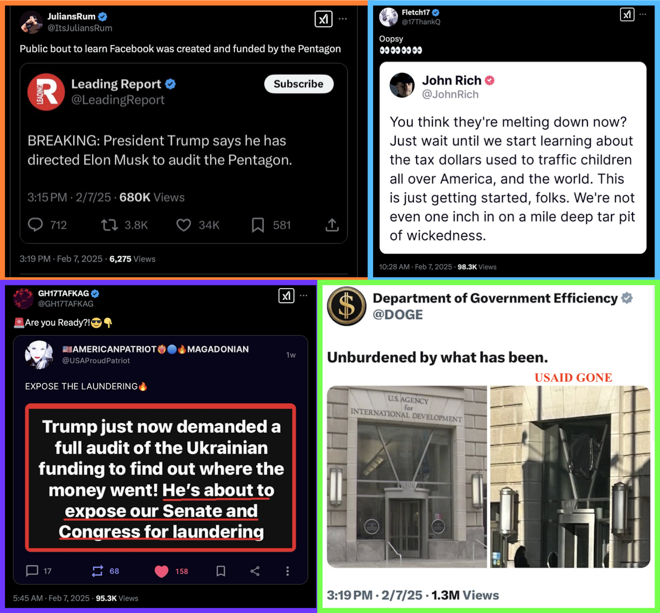Open more options on JuliansRum post
This screenshot has height=613, width=660.
tap(343, 19)
